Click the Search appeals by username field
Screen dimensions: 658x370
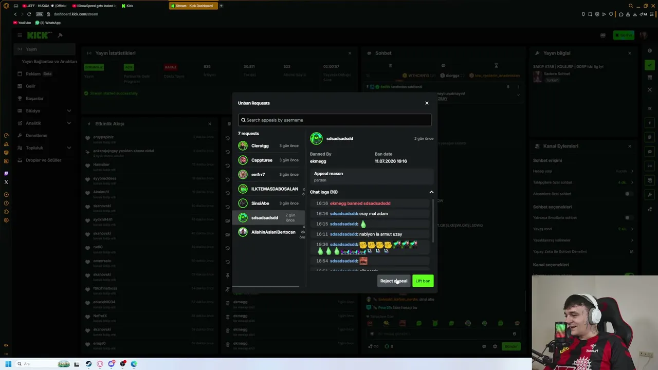click(335, 120)
